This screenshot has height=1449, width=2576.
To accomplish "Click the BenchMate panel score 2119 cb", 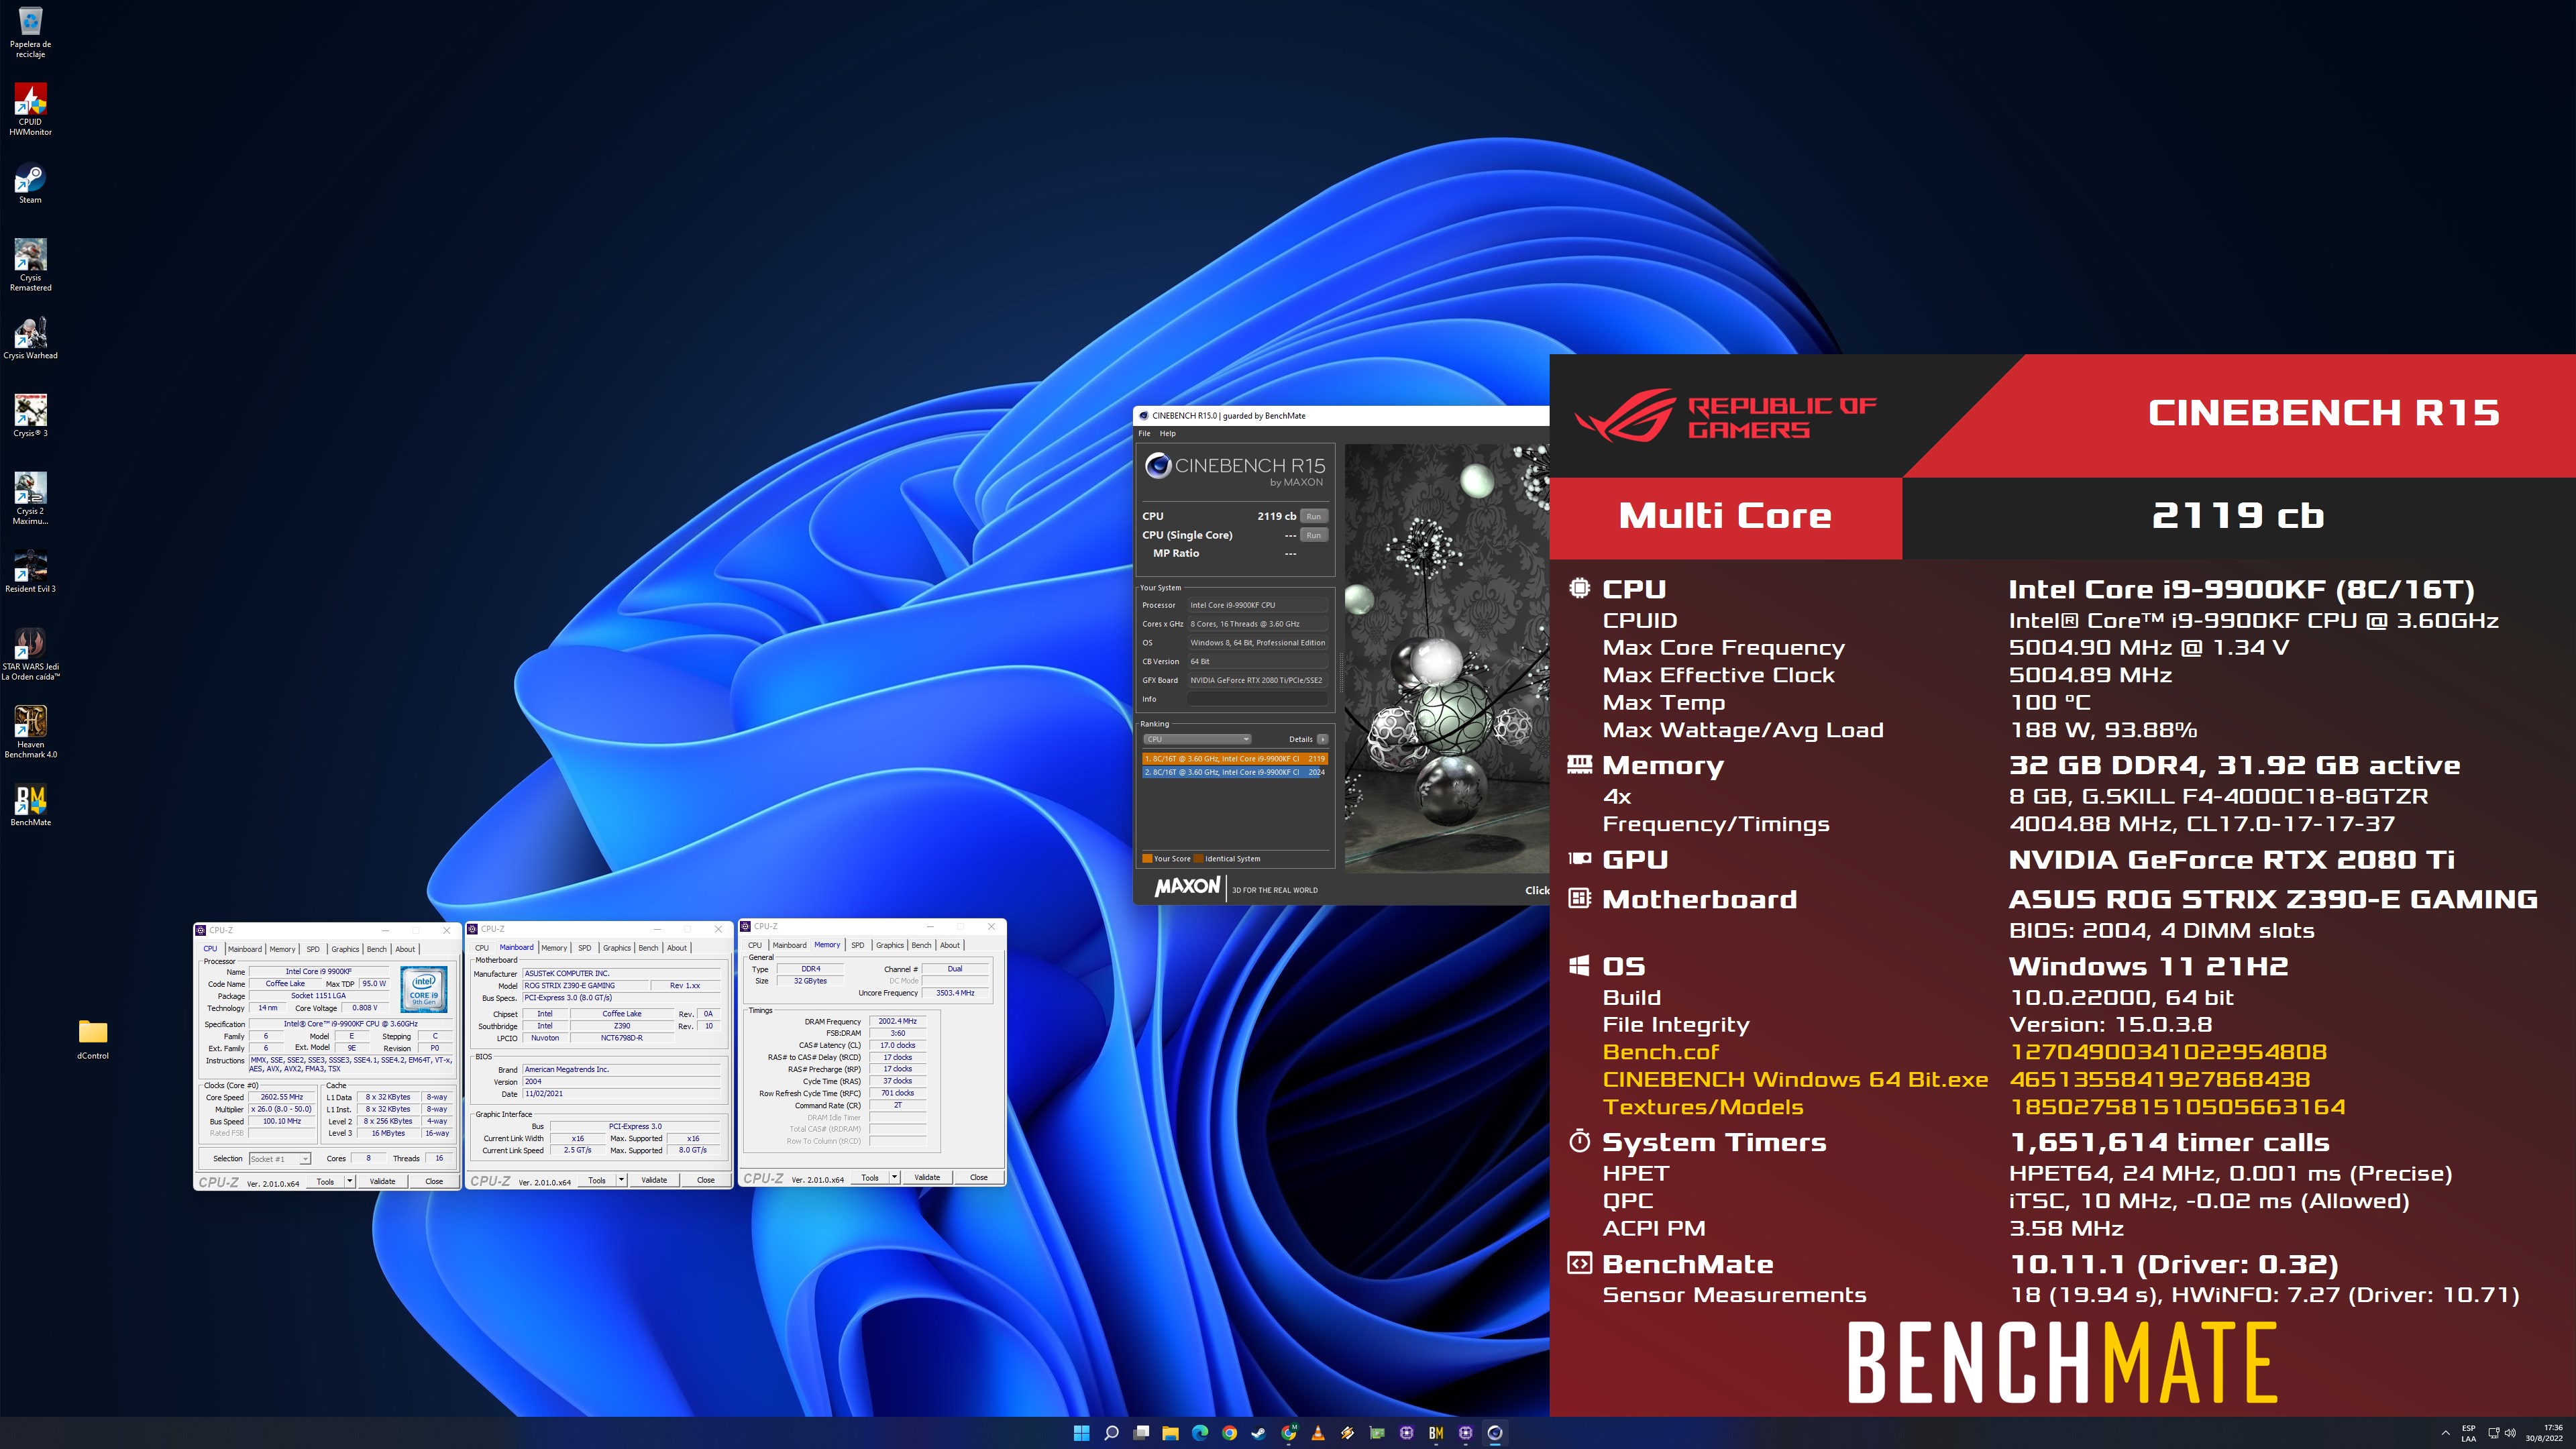I will [x=2238, y=516].
